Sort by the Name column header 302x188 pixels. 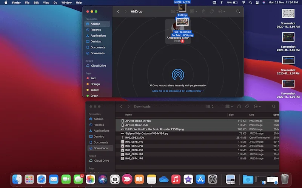[x=128, y=115]
